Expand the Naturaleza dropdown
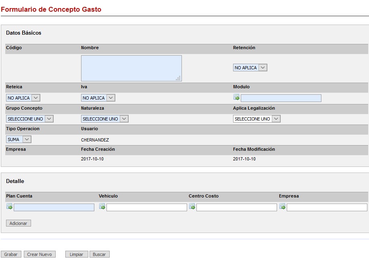The height and width of the screenshot is (260, 369). [105, 119]
